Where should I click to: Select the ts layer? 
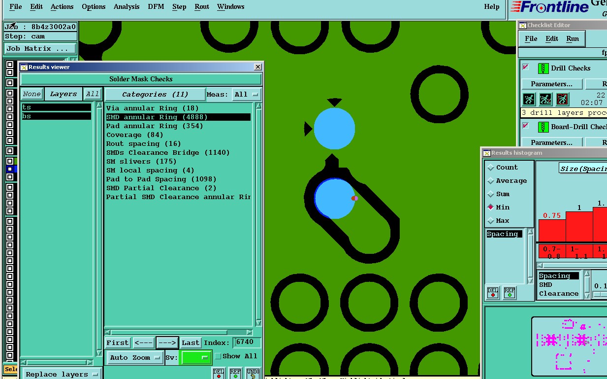pyautogui.click(x=57, y=107)
